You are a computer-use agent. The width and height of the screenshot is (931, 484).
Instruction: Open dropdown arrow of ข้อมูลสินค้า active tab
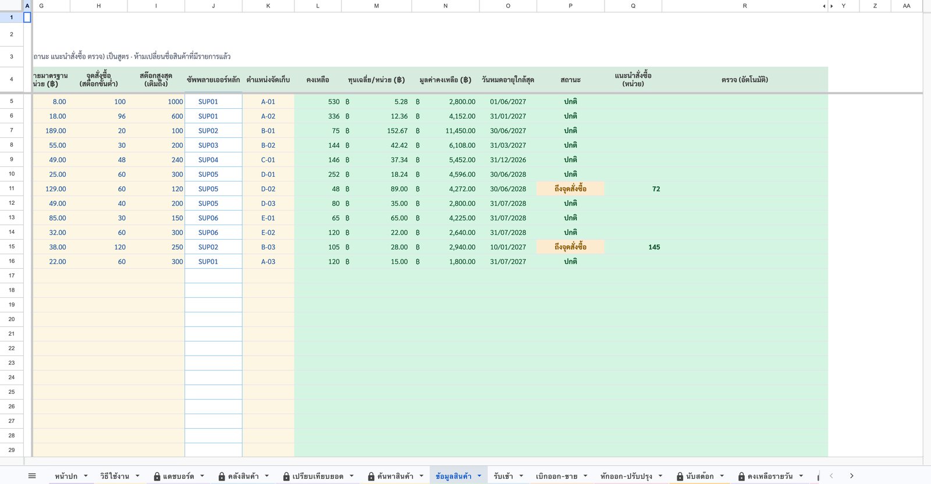[479, 476]
